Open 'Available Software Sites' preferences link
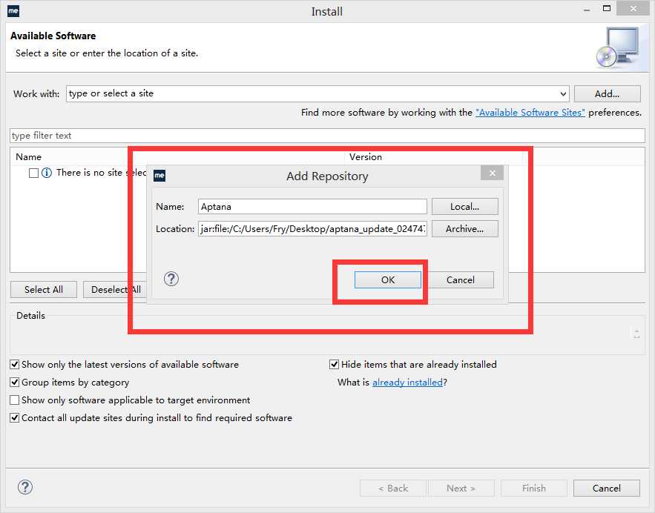 pyautogui.click(x=530, y=113)
